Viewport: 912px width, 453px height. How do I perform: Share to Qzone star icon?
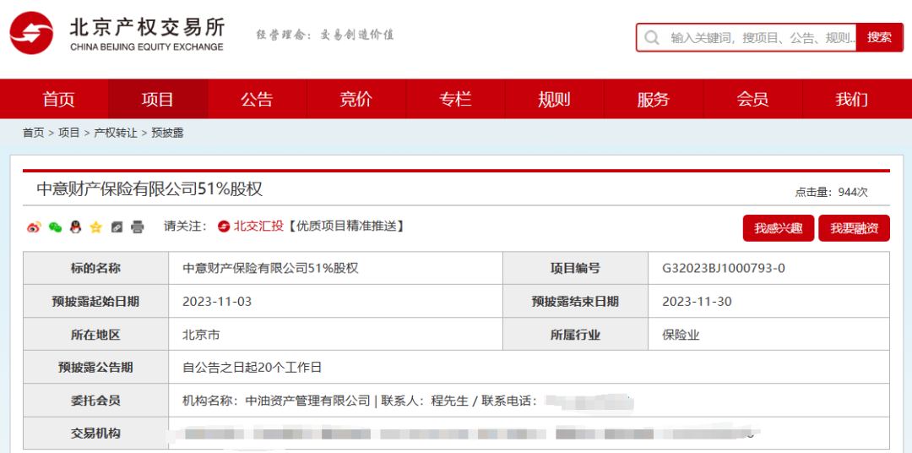pos(96,227)
